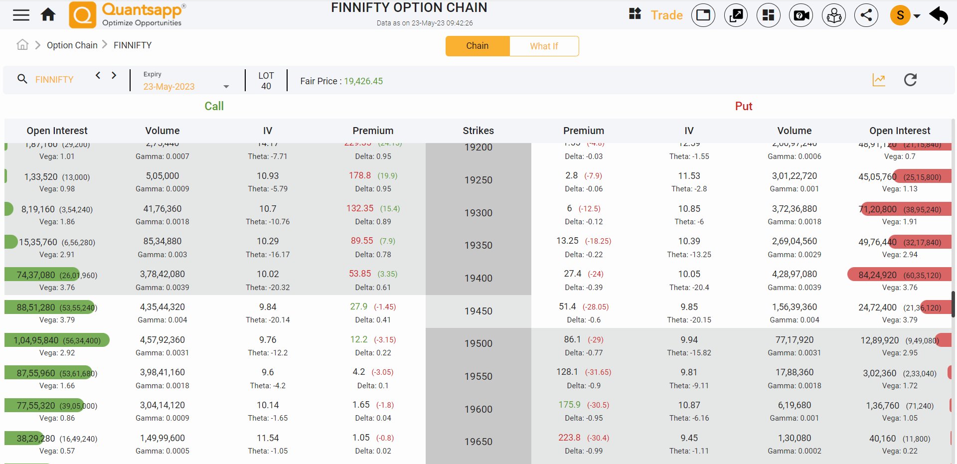Click the next symbol chevron arrow

pos(114,75)
